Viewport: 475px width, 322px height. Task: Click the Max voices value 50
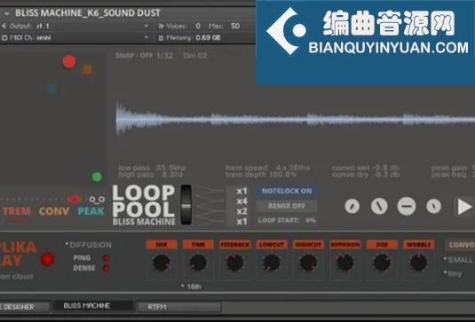[x=235, y=26]
